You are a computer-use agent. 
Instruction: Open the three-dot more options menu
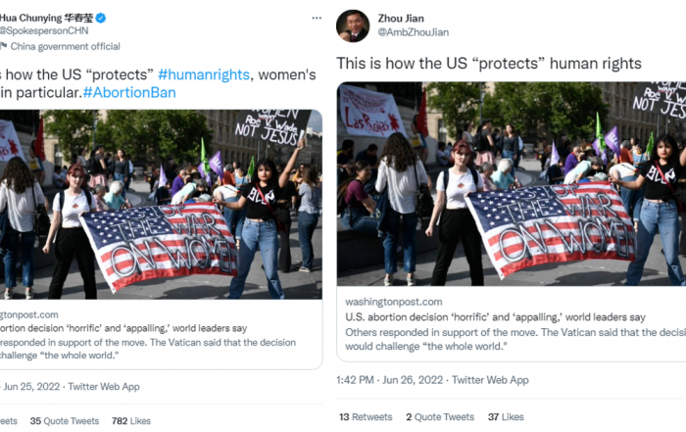point(317,18)
